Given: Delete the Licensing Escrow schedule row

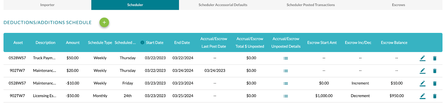Looking at the screenshot, I should (435, 96).
